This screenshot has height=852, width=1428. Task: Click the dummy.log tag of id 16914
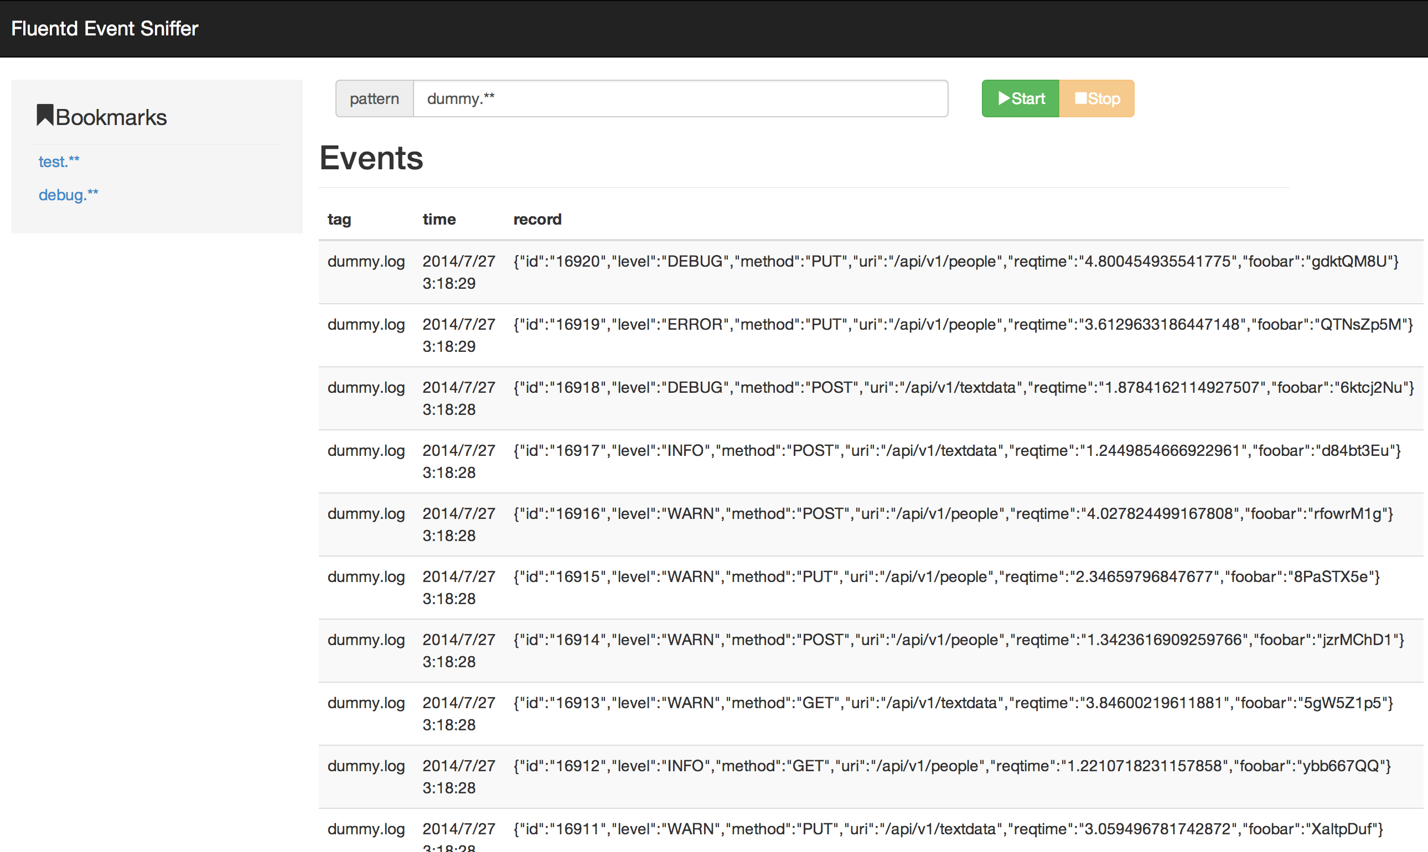click(x=366, y=640)
